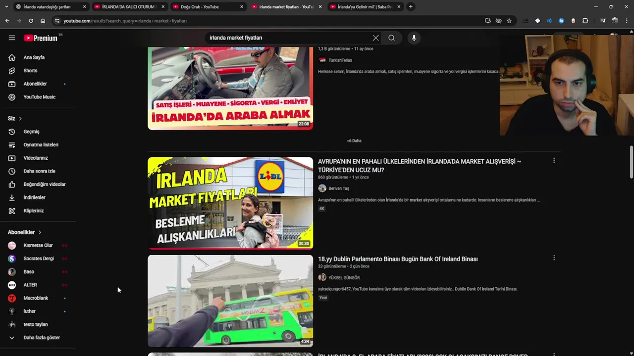Open the browser extensions puzzle icon
Image resolution: width=634 pixels, height=356 pixels.
coord(585,21)
